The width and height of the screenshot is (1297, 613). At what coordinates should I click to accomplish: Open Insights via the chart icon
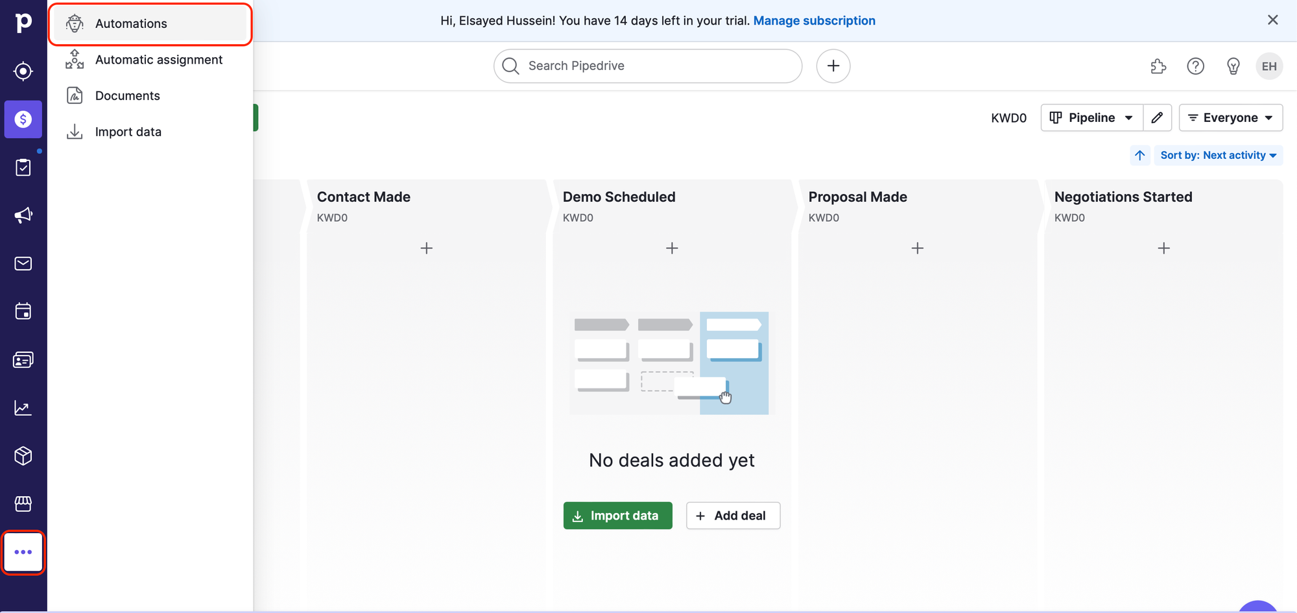23,408
